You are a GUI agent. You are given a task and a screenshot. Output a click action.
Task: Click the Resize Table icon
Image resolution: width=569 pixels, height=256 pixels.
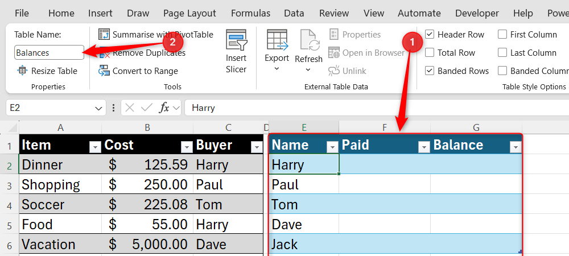23,71
